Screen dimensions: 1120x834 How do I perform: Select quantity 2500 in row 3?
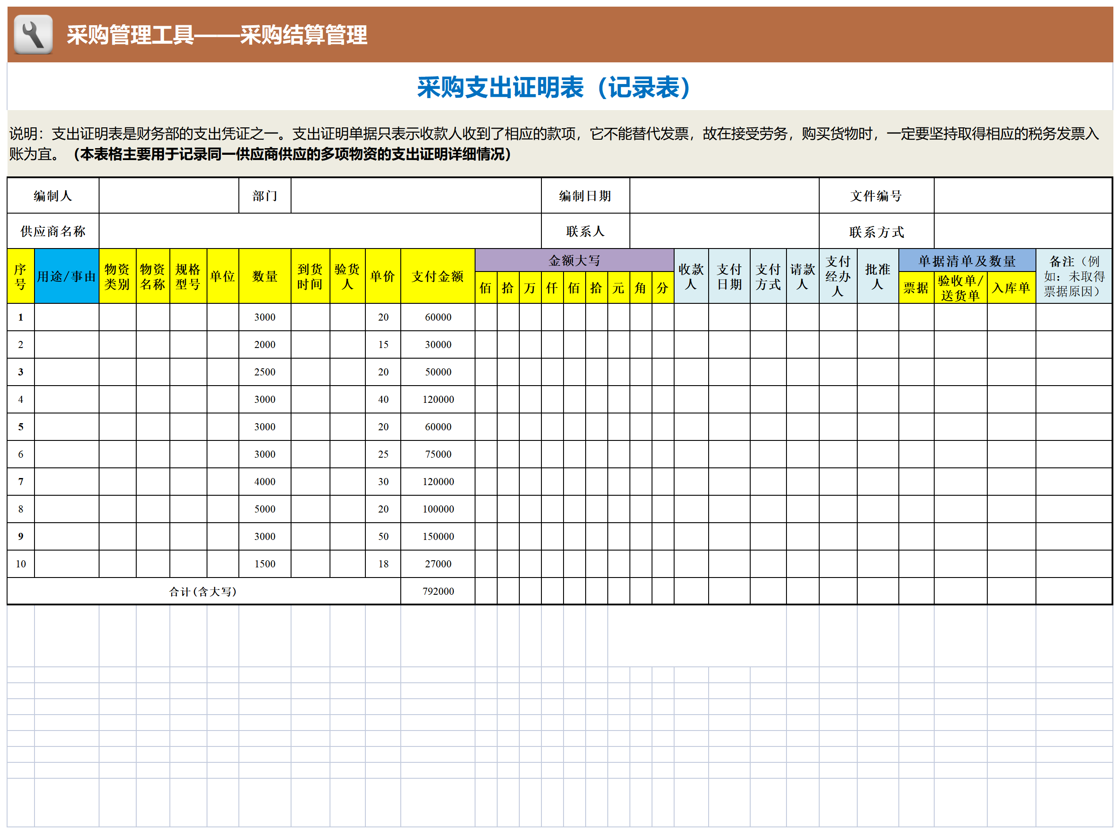click(x=265, y=371)
